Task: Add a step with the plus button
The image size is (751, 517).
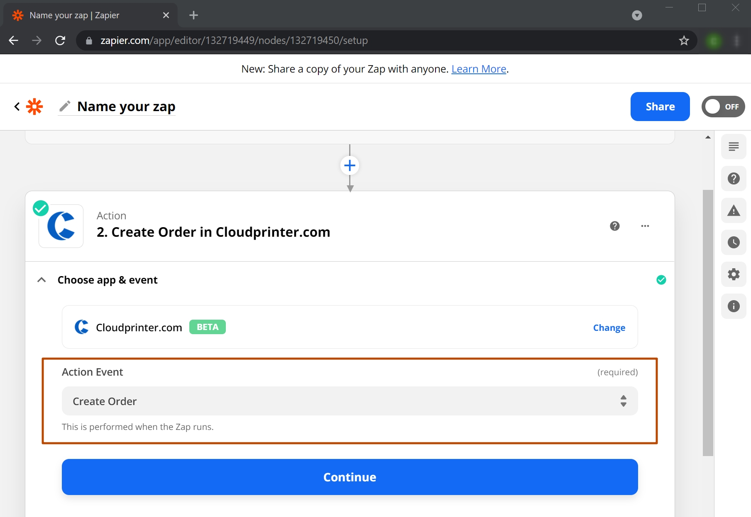Action: click(x=350, y=165)
